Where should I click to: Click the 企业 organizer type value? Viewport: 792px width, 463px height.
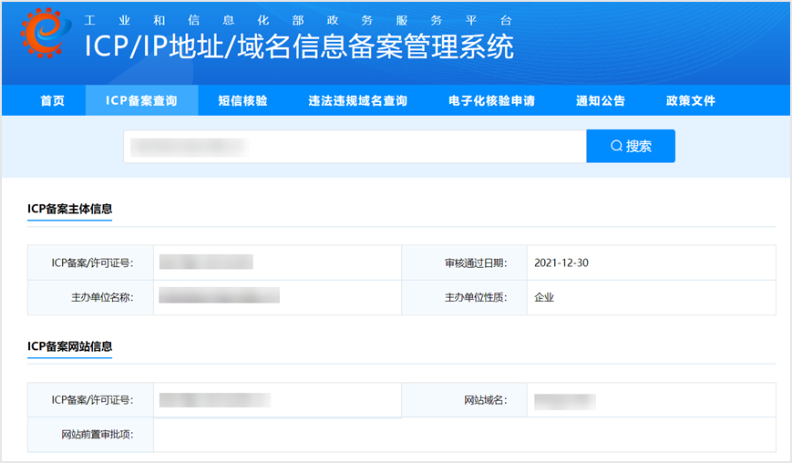click(x=544, y=297)
